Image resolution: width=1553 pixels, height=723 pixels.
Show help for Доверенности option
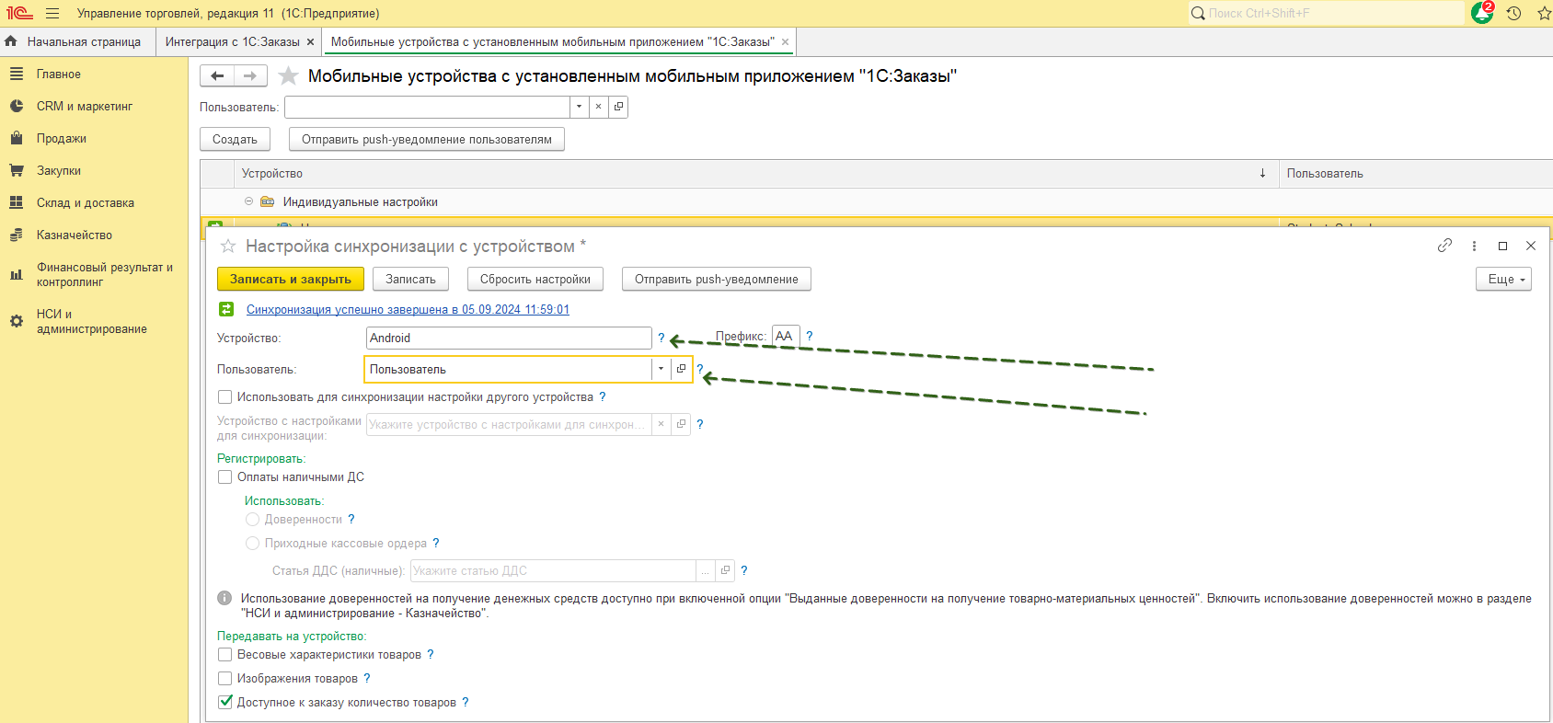351,520
